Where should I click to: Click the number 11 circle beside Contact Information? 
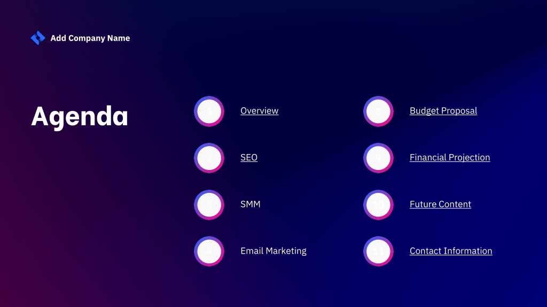pos(378,252)
